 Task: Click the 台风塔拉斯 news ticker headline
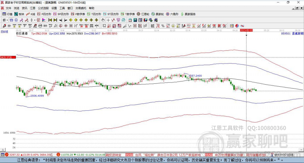pyautogui.click(x=168, y=155)
